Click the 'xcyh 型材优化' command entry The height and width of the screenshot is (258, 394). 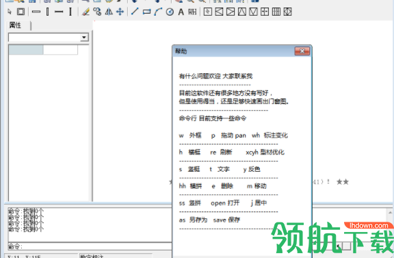click(x=265, y=152)
